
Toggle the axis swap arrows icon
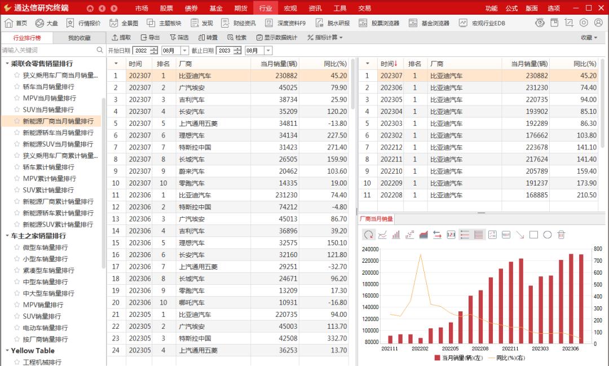438,235
